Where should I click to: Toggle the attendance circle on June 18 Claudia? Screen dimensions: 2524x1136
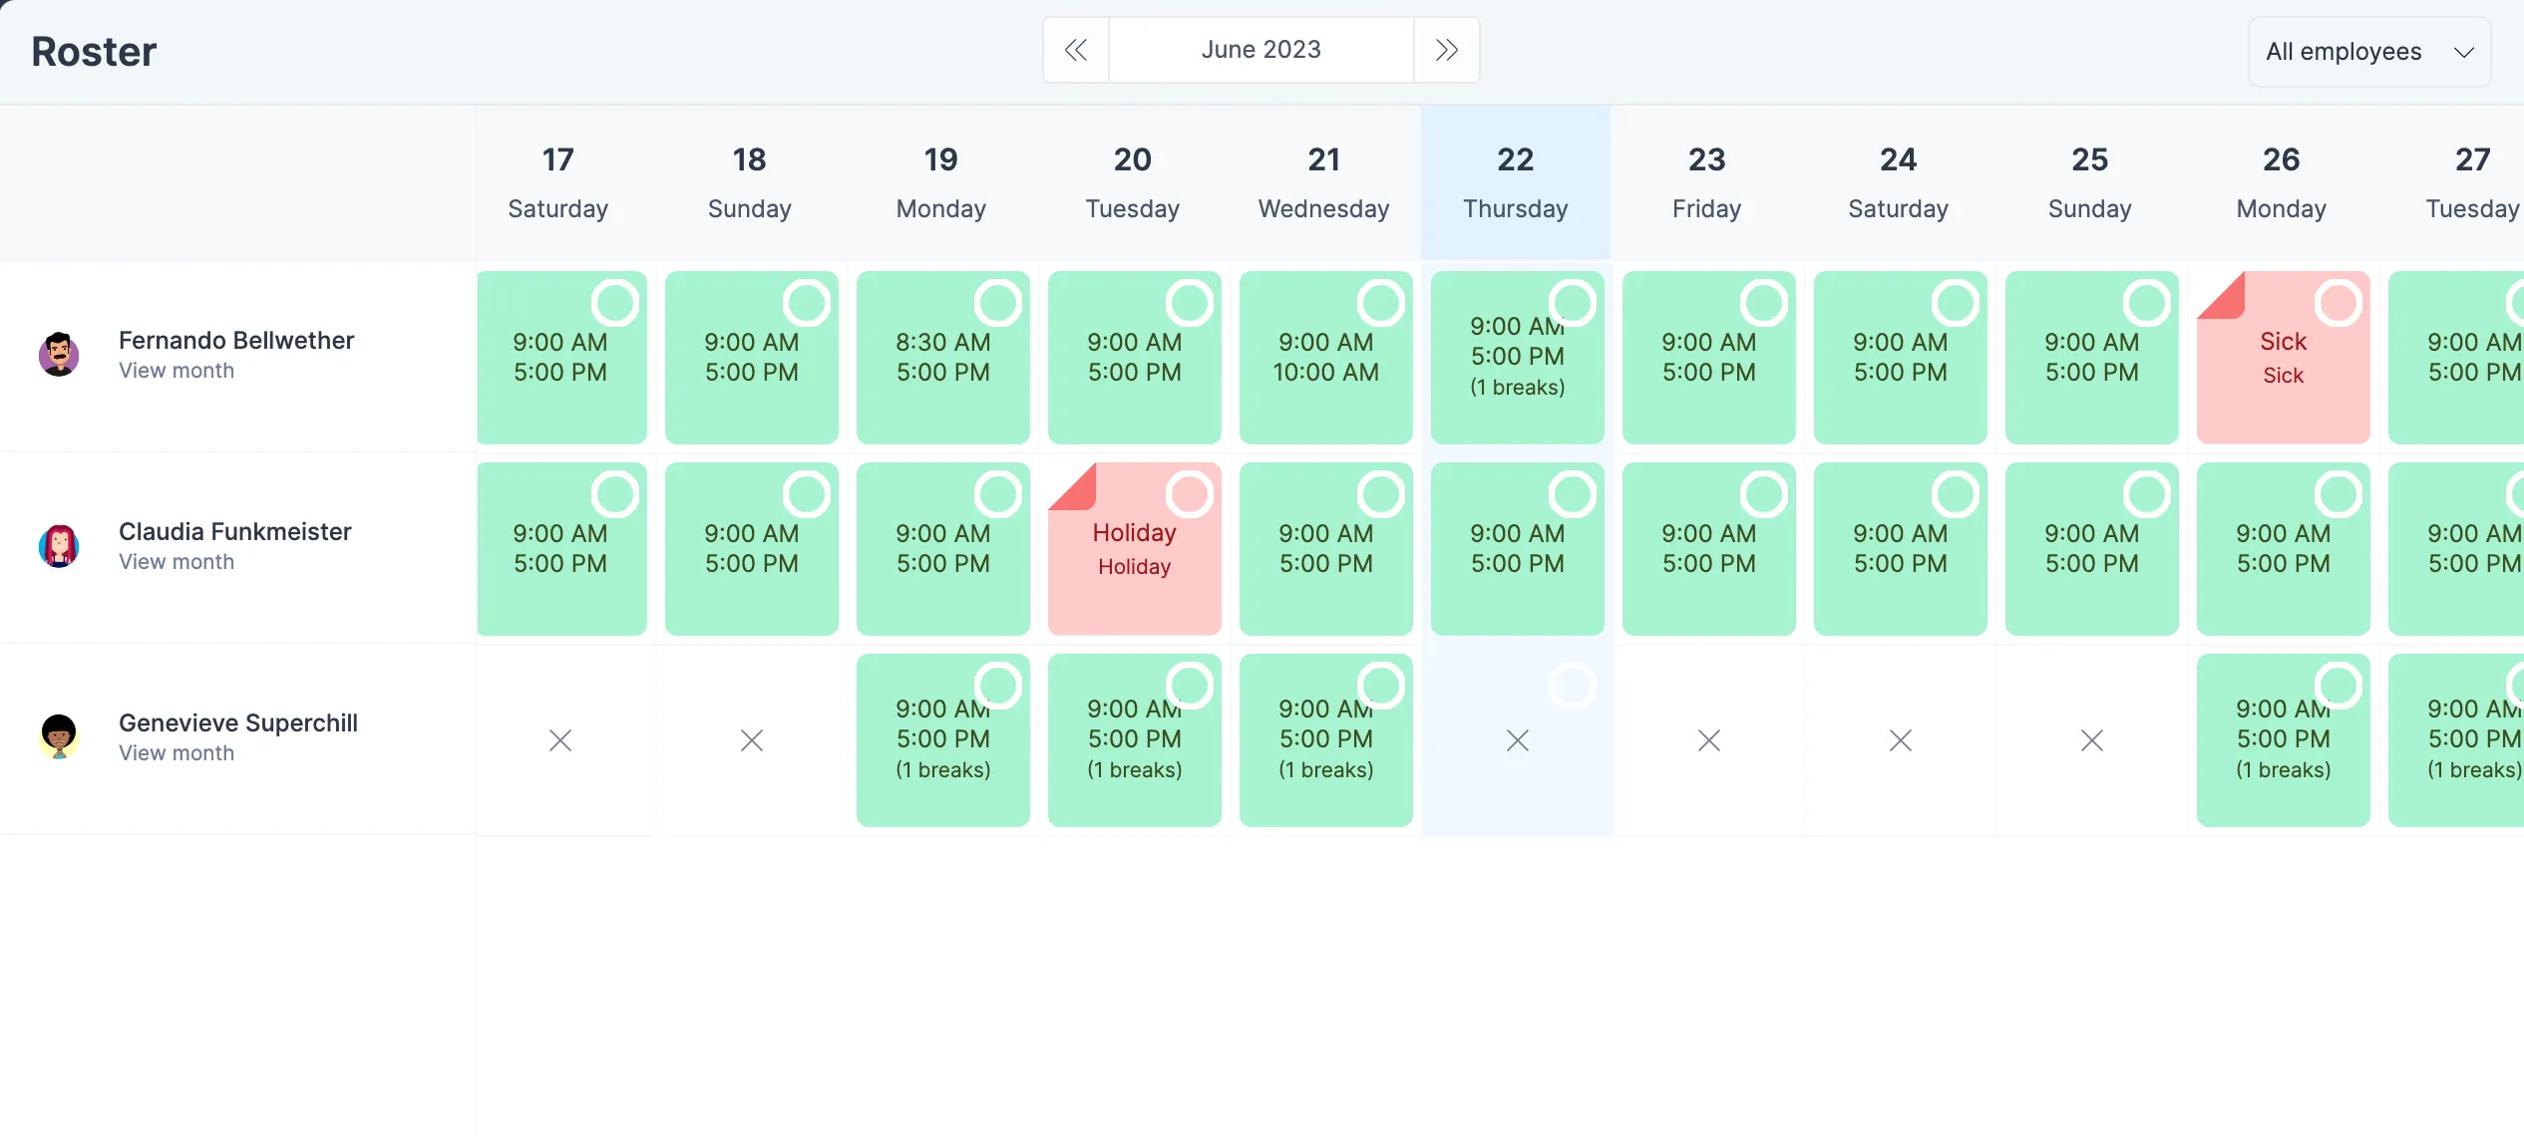click(807, 492)
